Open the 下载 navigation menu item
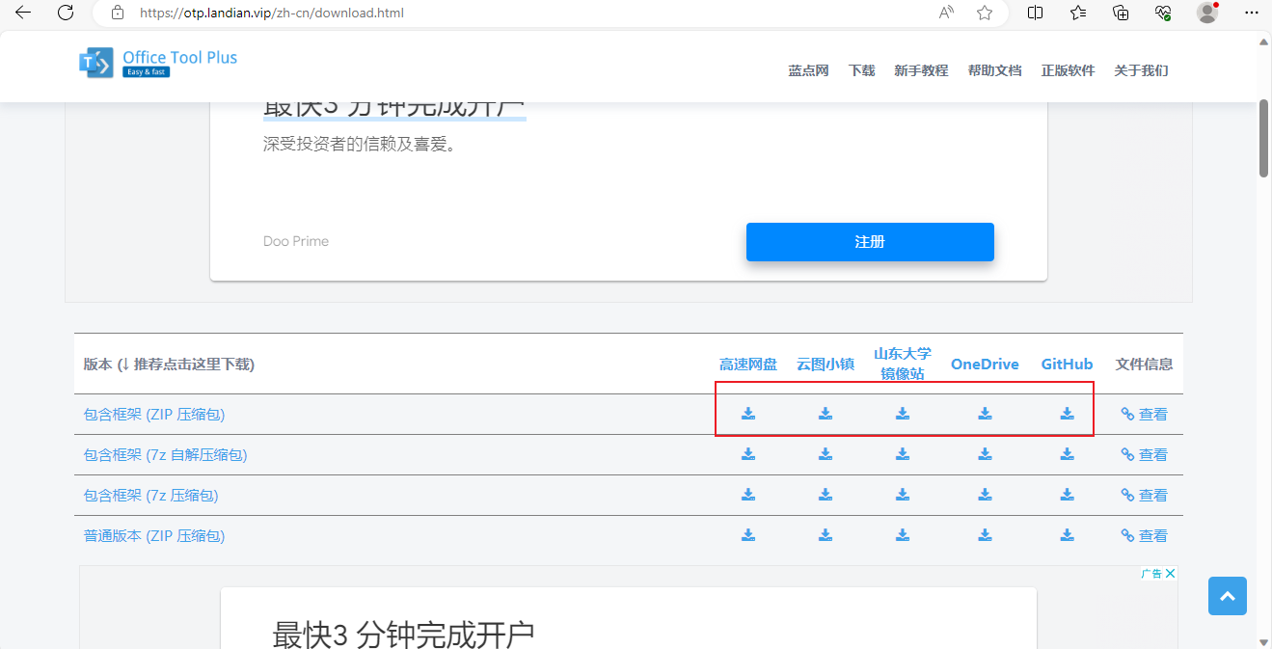This screenshot has width=1272, height=649. point(861,70)
